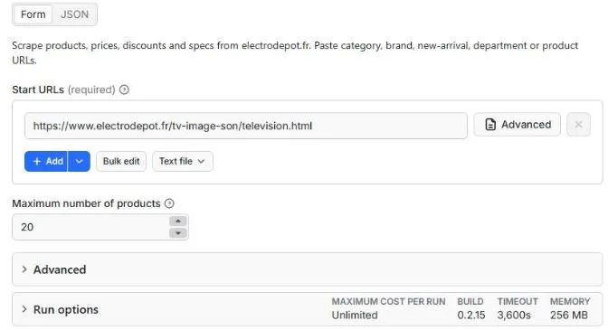Viewport: 608px width, 330px height.
Task: Expand the Advanced section
Action: point(307,269)
